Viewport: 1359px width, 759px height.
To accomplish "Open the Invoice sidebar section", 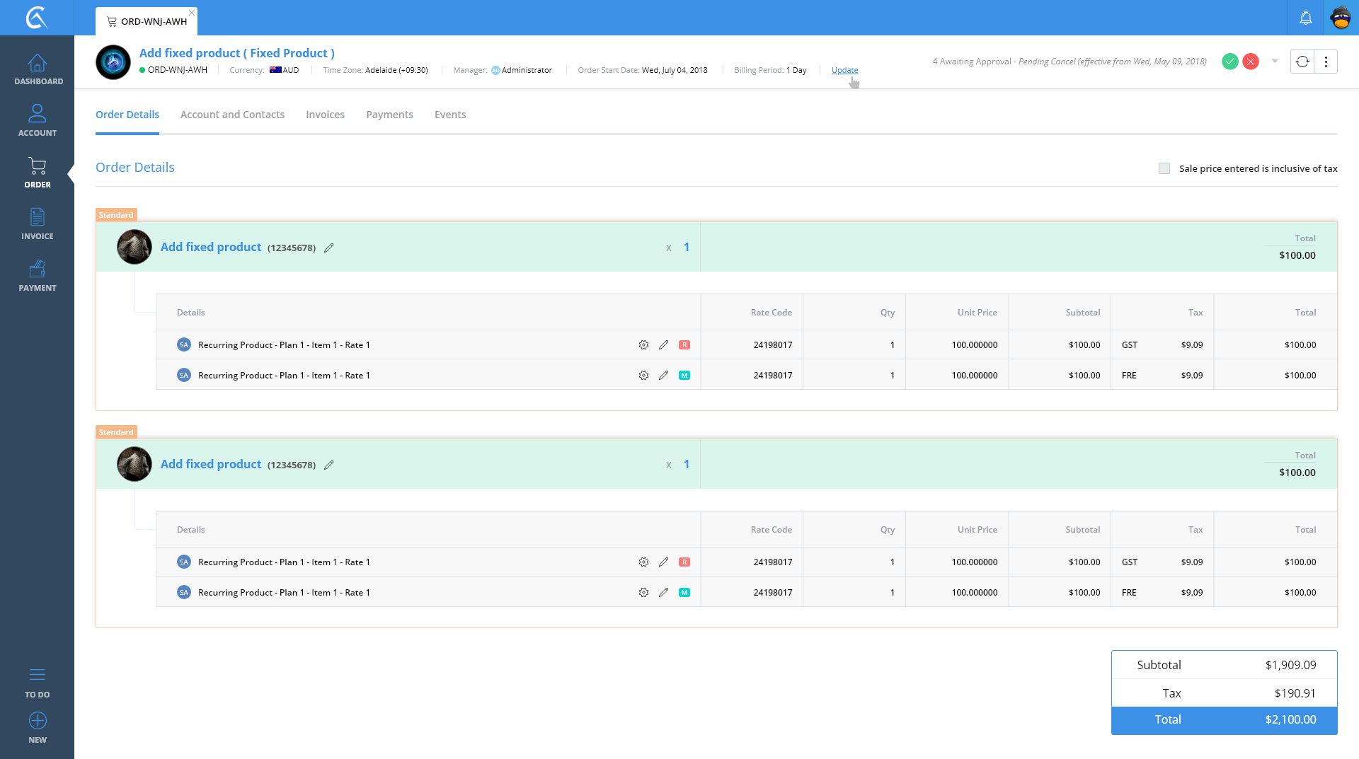I will click(38, 224).
